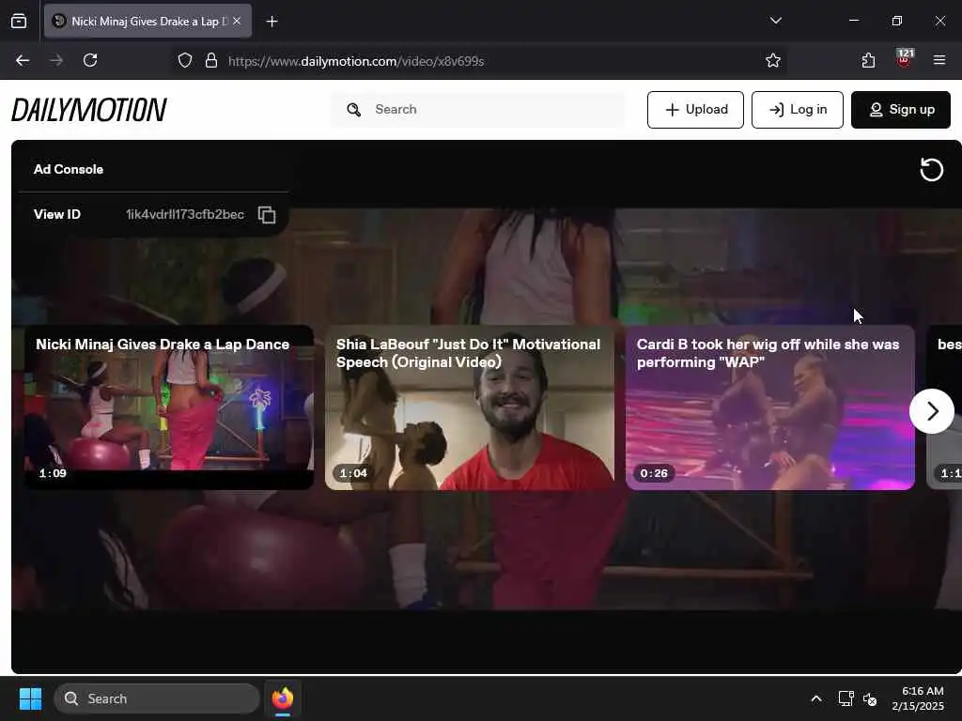
Task: Click the Sign up button
Action: (x=901, y=110)
